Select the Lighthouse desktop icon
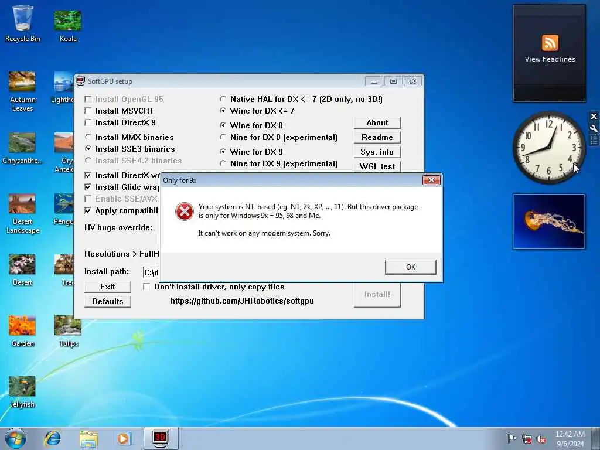 (63, 87)
